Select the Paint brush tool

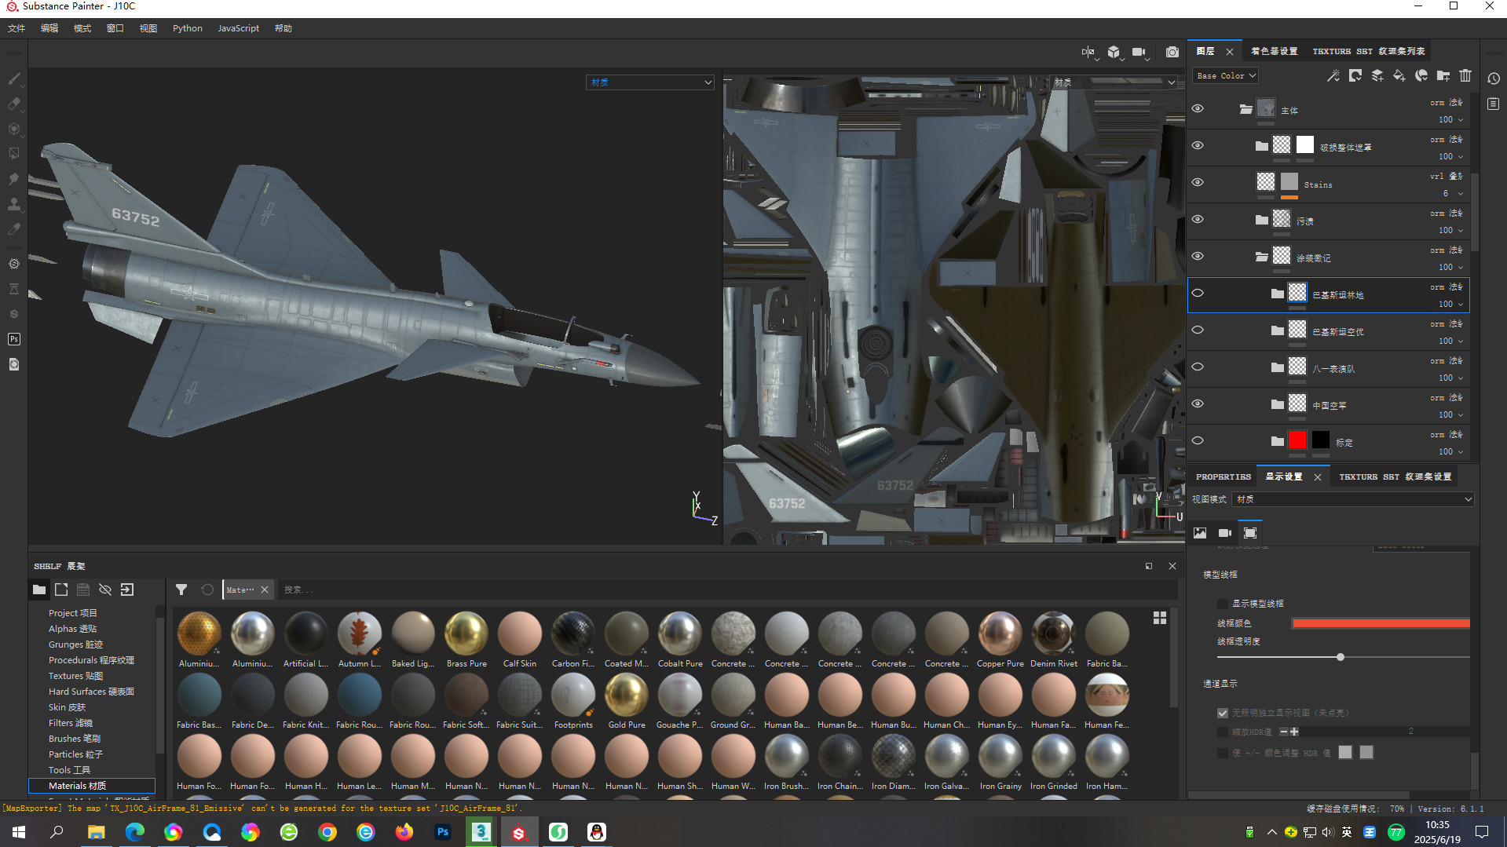coord(14,78)
